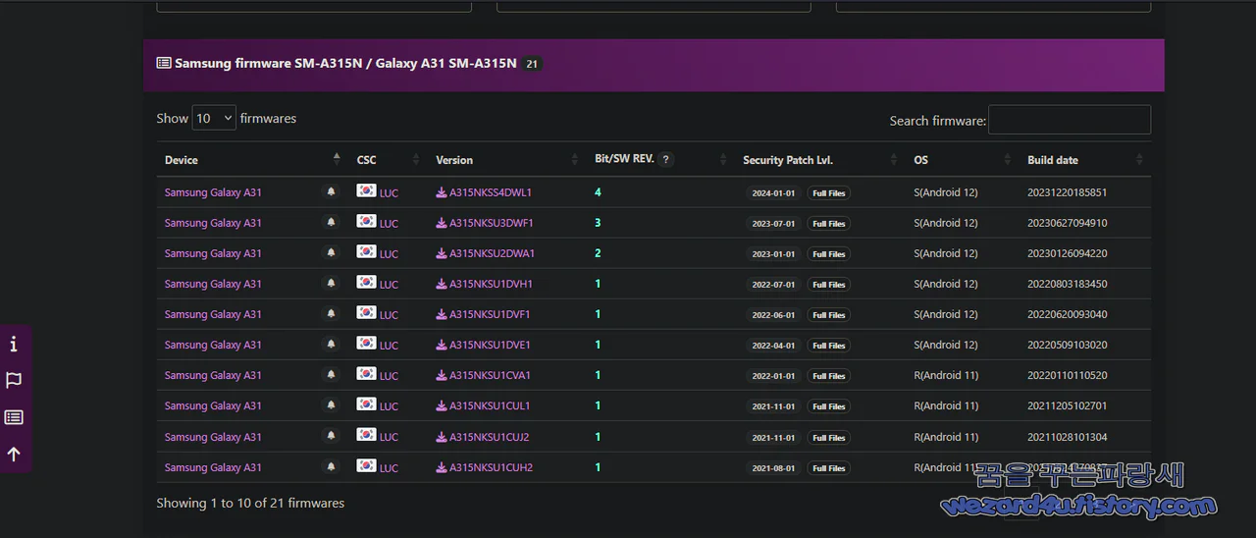Sort table by Bit/SW REV. column
Screen dimensions: 1256x538
[660, 160]
